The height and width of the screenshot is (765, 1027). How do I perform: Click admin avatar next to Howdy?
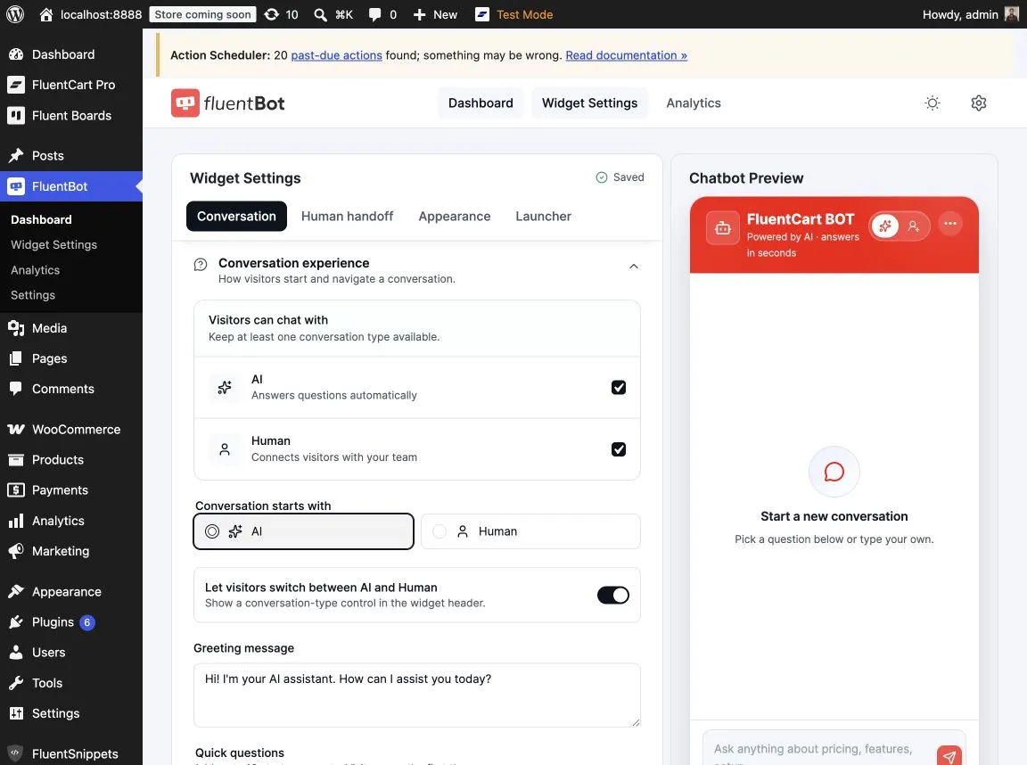[1012, 13]
